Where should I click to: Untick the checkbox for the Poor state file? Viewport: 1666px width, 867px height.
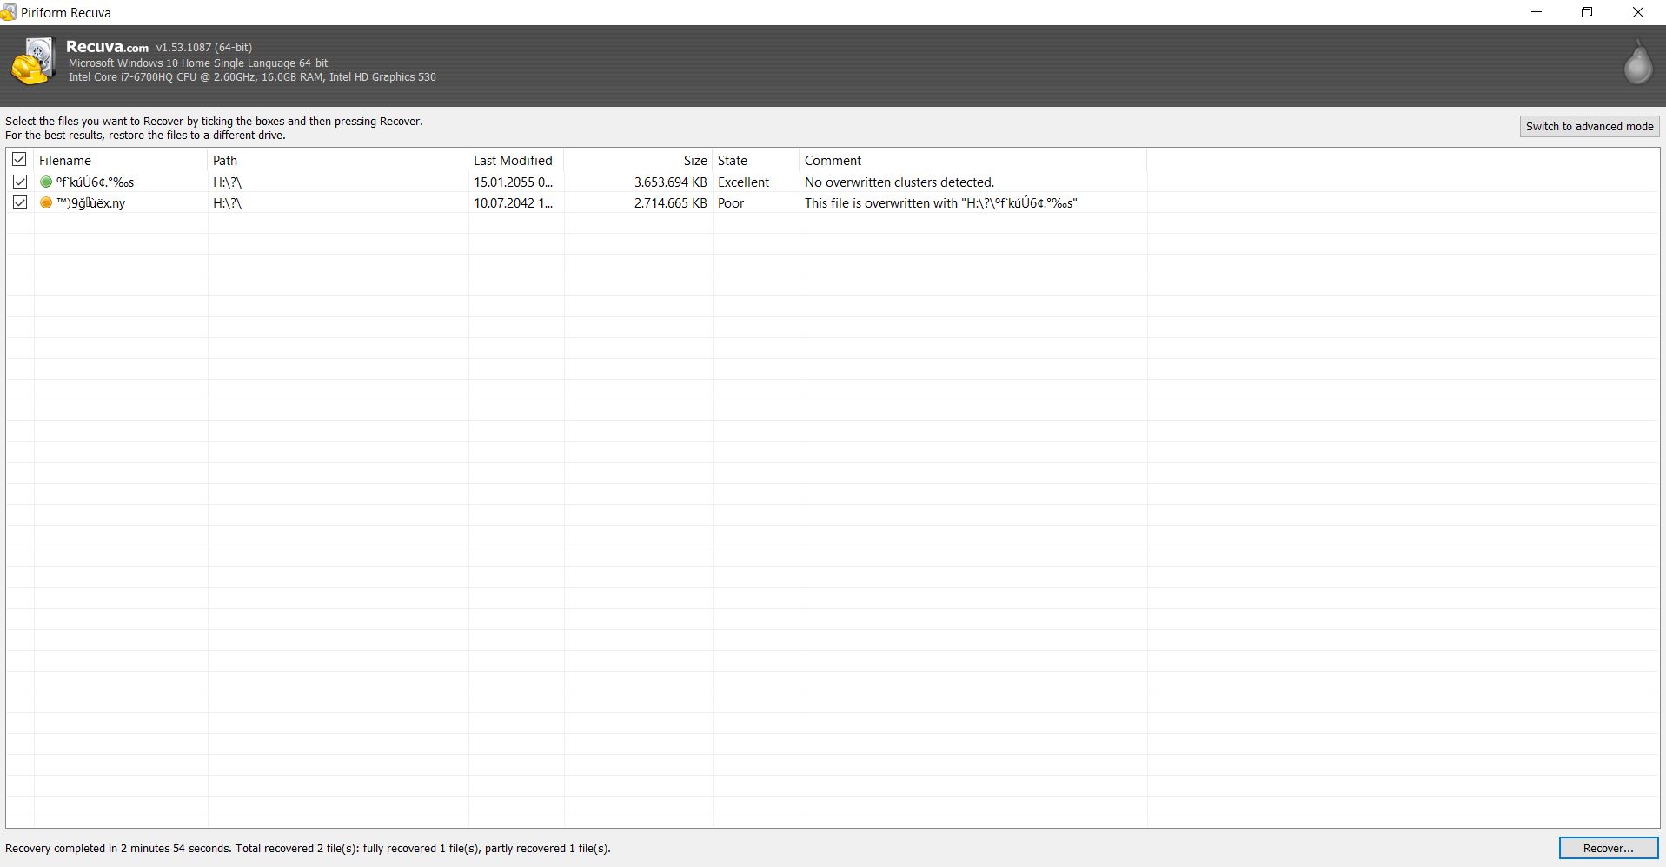click(x=19, y=203)
